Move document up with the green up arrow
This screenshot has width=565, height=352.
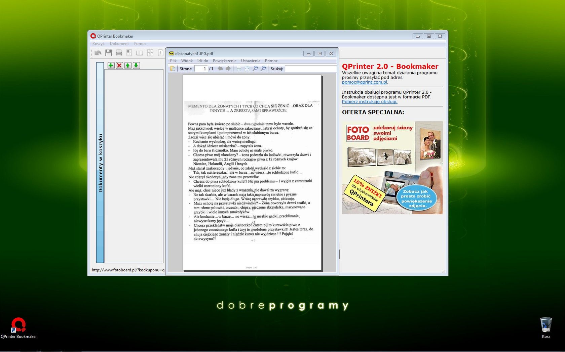(128, 65)
